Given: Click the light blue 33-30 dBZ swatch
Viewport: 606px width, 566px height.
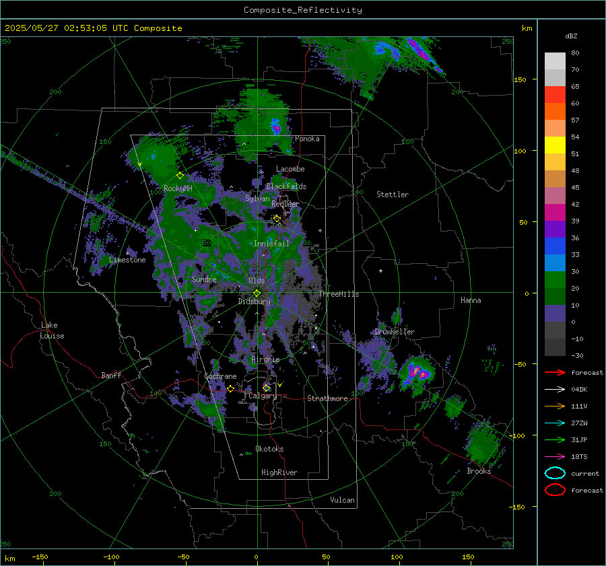Looking at the screenshot, I should [x=555, y=263].
